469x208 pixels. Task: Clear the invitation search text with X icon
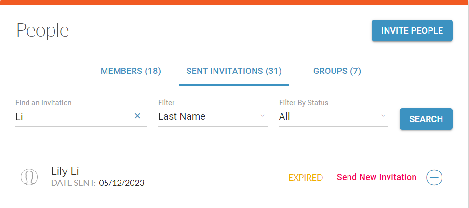[x=137, y=116]
